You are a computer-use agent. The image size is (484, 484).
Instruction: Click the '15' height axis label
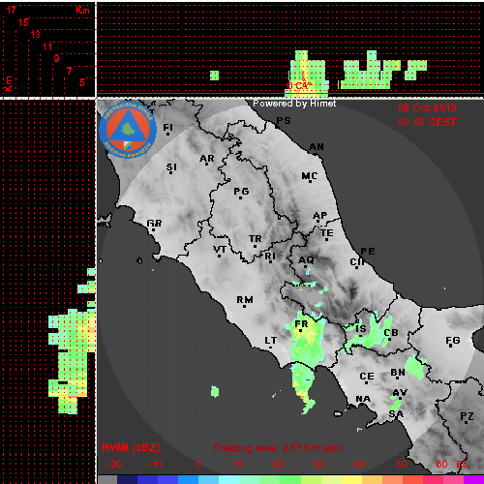23,22
